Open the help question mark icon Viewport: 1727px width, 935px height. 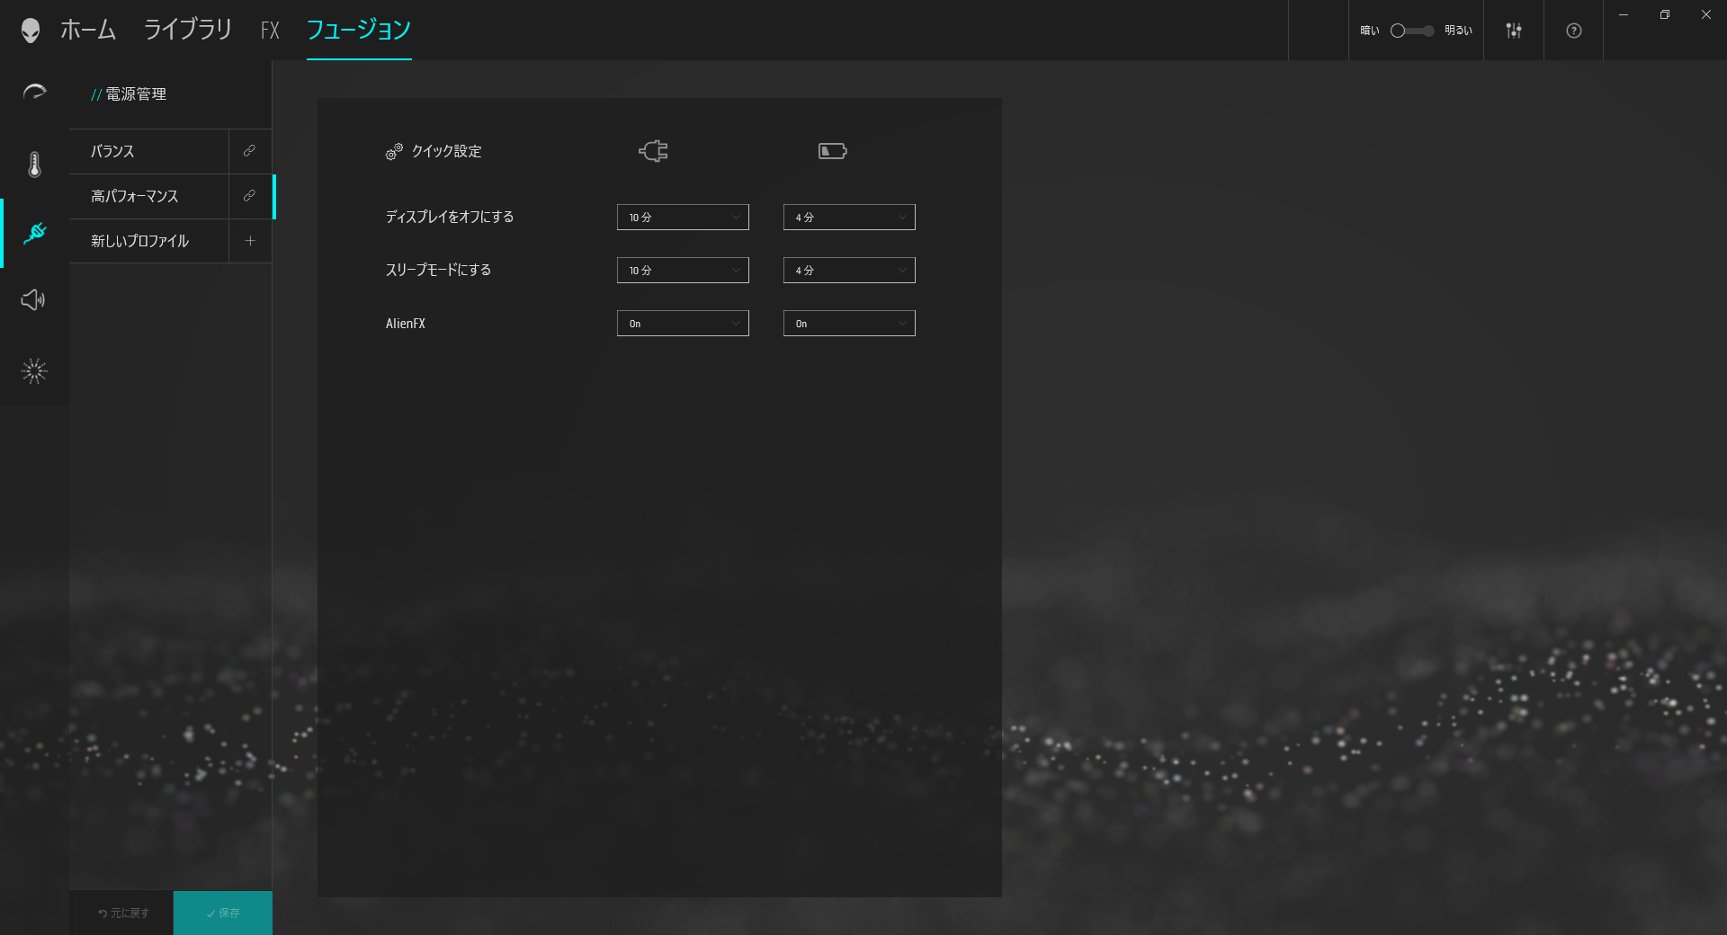pos(1574,31)
